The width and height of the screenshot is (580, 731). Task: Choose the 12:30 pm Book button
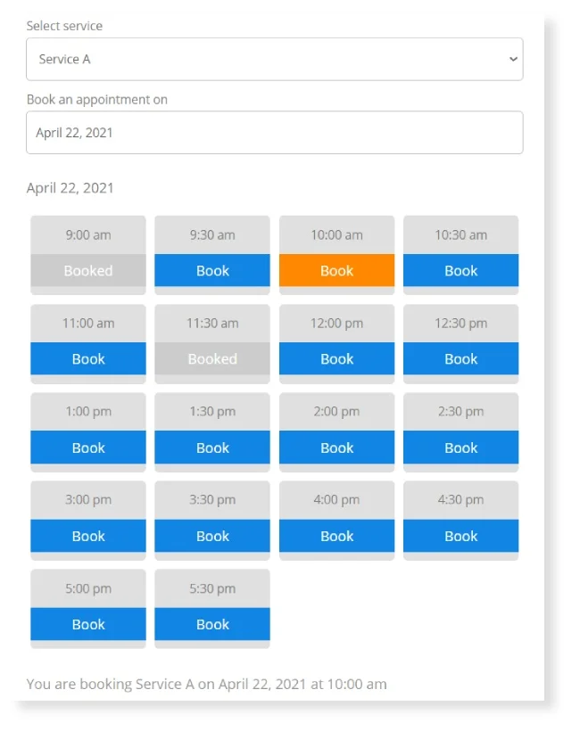461,358
